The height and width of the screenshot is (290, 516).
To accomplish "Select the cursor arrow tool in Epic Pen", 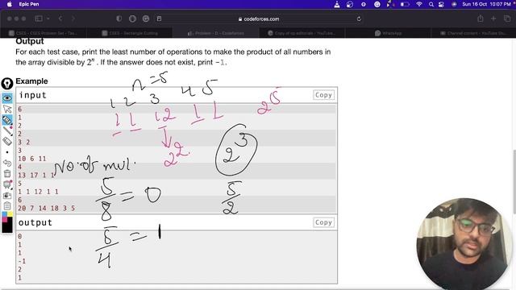I will (x=7, y=109).
